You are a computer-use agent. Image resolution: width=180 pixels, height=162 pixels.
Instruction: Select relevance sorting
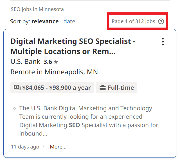(x=45, y=21)
